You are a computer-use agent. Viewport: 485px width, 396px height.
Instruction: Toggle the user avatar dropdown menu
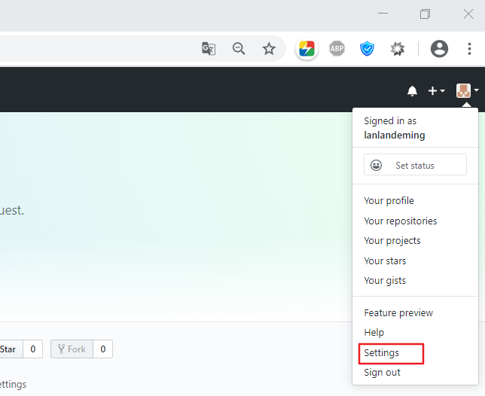(467, 90)
